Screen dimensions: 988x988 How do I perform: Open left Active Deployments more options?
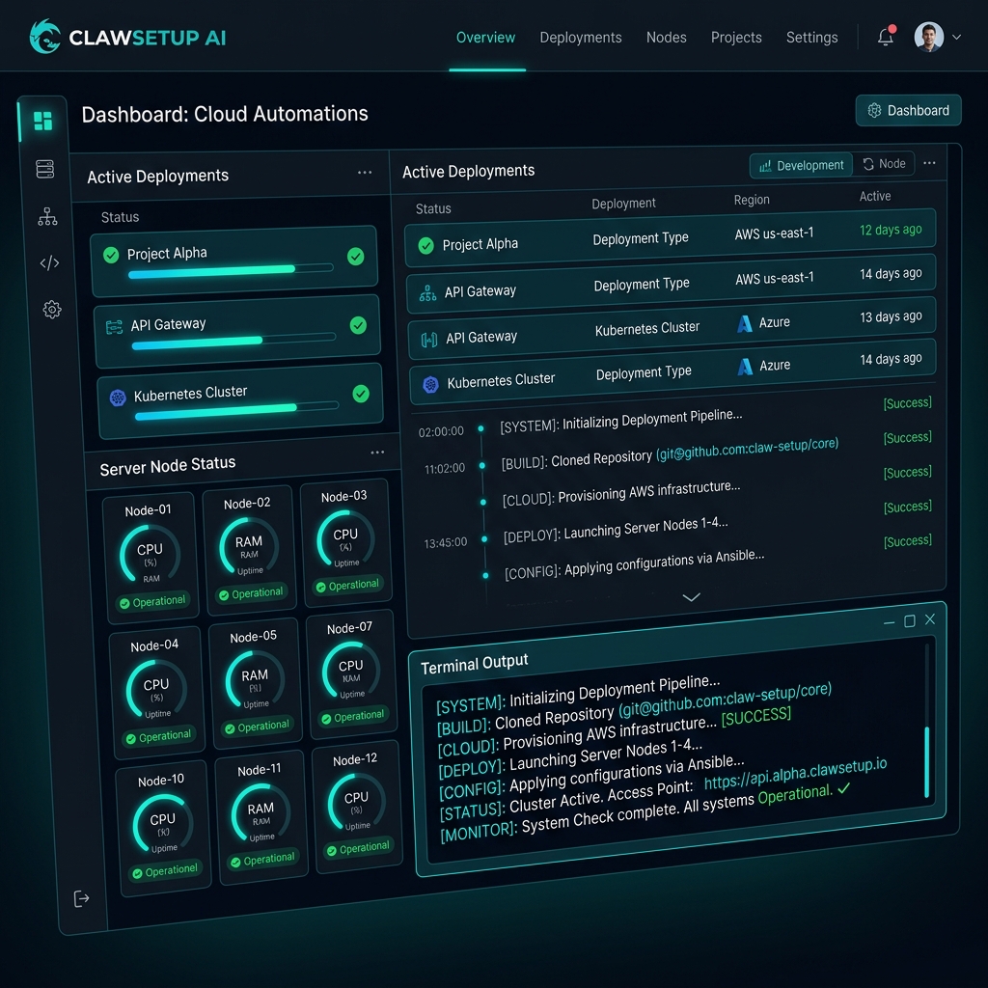point(365,172)
